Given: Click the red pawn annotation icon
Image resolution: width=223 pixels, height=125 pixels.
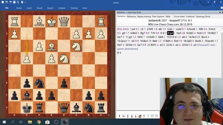Looking at the screenshot, I should (x=136, y=116).
